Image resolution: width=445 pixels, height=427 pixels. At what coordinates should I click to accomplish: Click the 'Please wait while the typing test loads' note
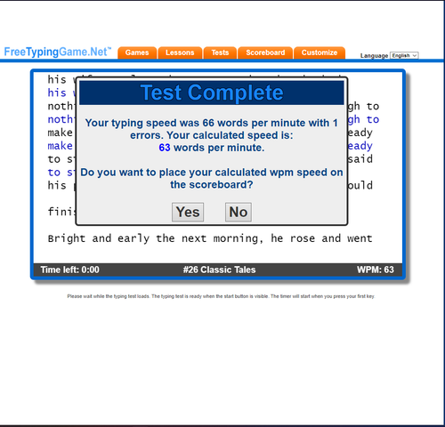click(221, 296)
